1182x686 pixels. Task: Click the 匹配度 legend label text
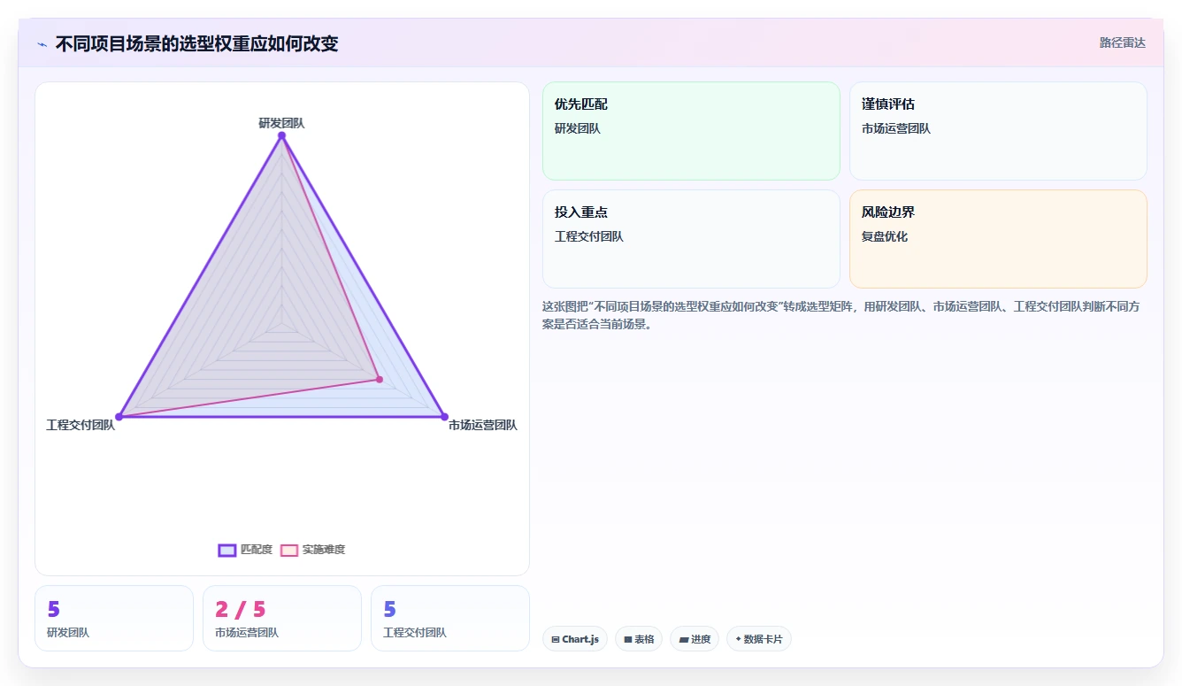tap(257, 550)
